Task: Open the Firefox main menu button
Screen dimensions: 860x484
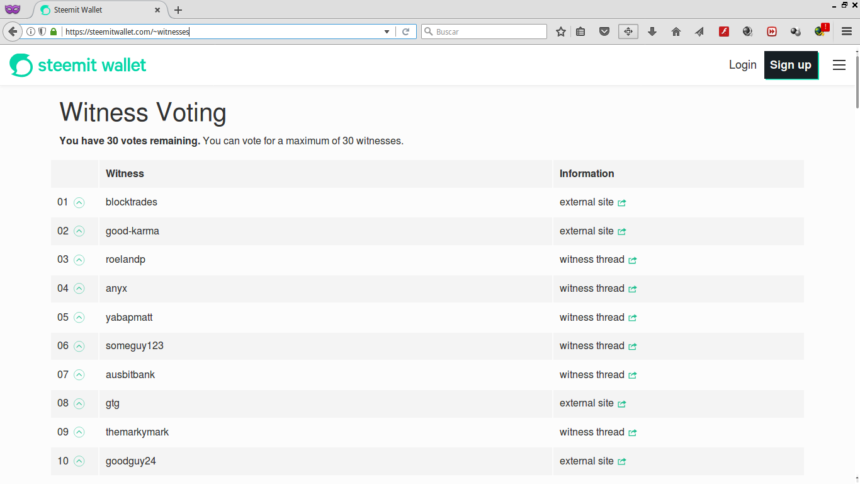Action: tap(847, 32)
